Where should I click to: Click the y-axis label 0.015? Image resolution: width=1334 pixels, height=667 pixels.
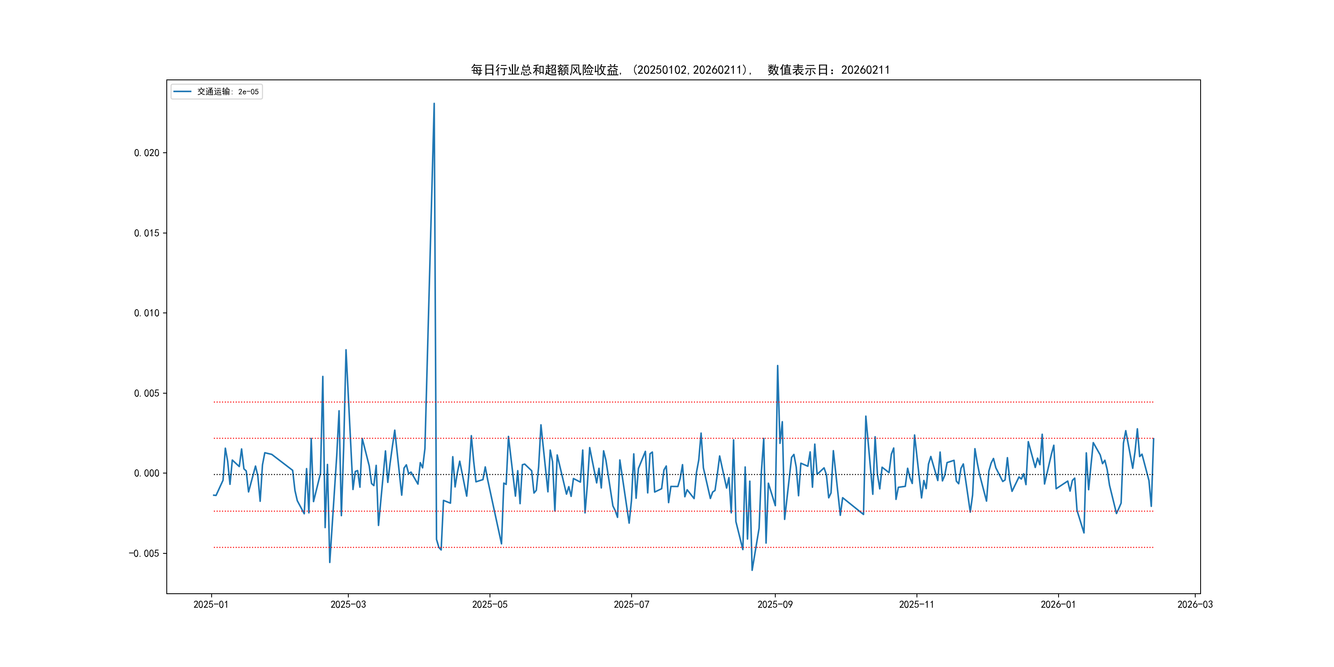point(147,233)
